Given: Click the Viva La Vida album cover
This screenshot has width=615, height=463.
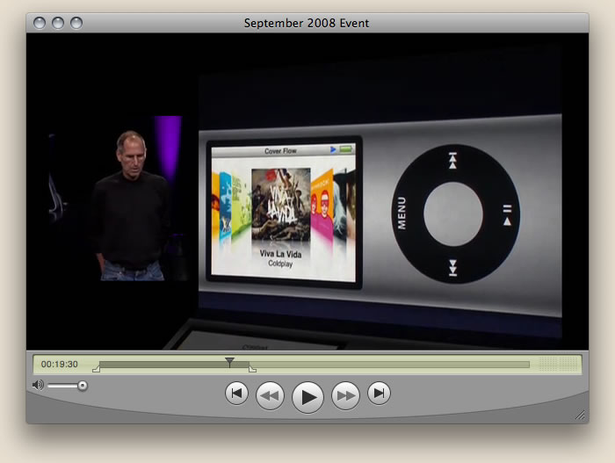Looking at the screenshot, I should click(281, 204).
